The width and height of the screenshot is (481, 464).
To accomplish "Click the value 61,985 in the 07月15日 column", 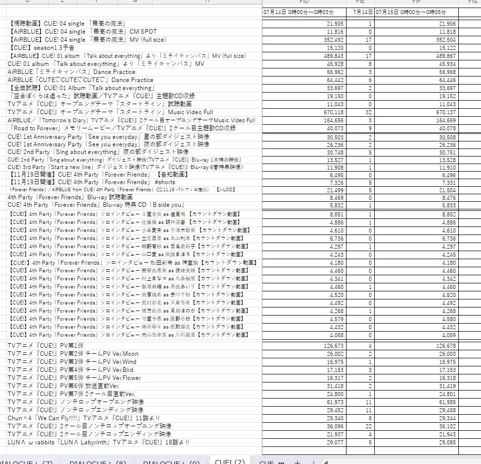I will click(416, 402).
